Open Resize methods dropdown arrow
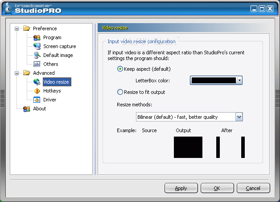The image size is (280, 202). (x=239, y=117)
